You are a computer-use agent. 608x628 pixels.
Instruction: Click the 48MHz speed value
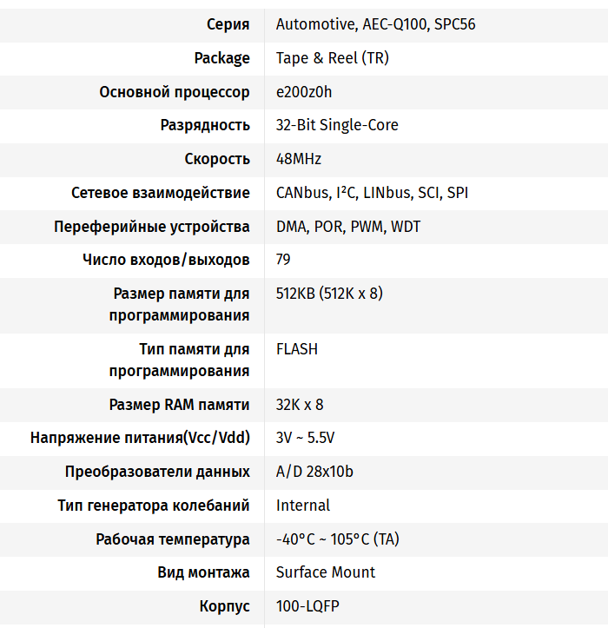299,160
